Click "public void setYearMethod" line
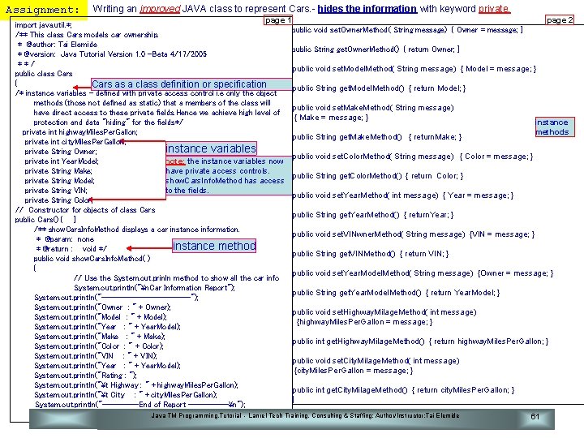 pos(403,195)
